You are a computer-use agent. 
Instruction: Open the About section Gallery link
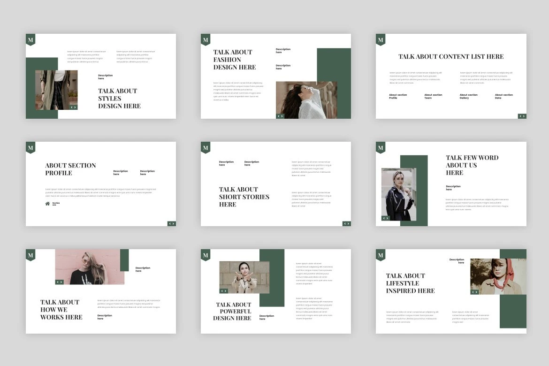(x=468, y=96)
